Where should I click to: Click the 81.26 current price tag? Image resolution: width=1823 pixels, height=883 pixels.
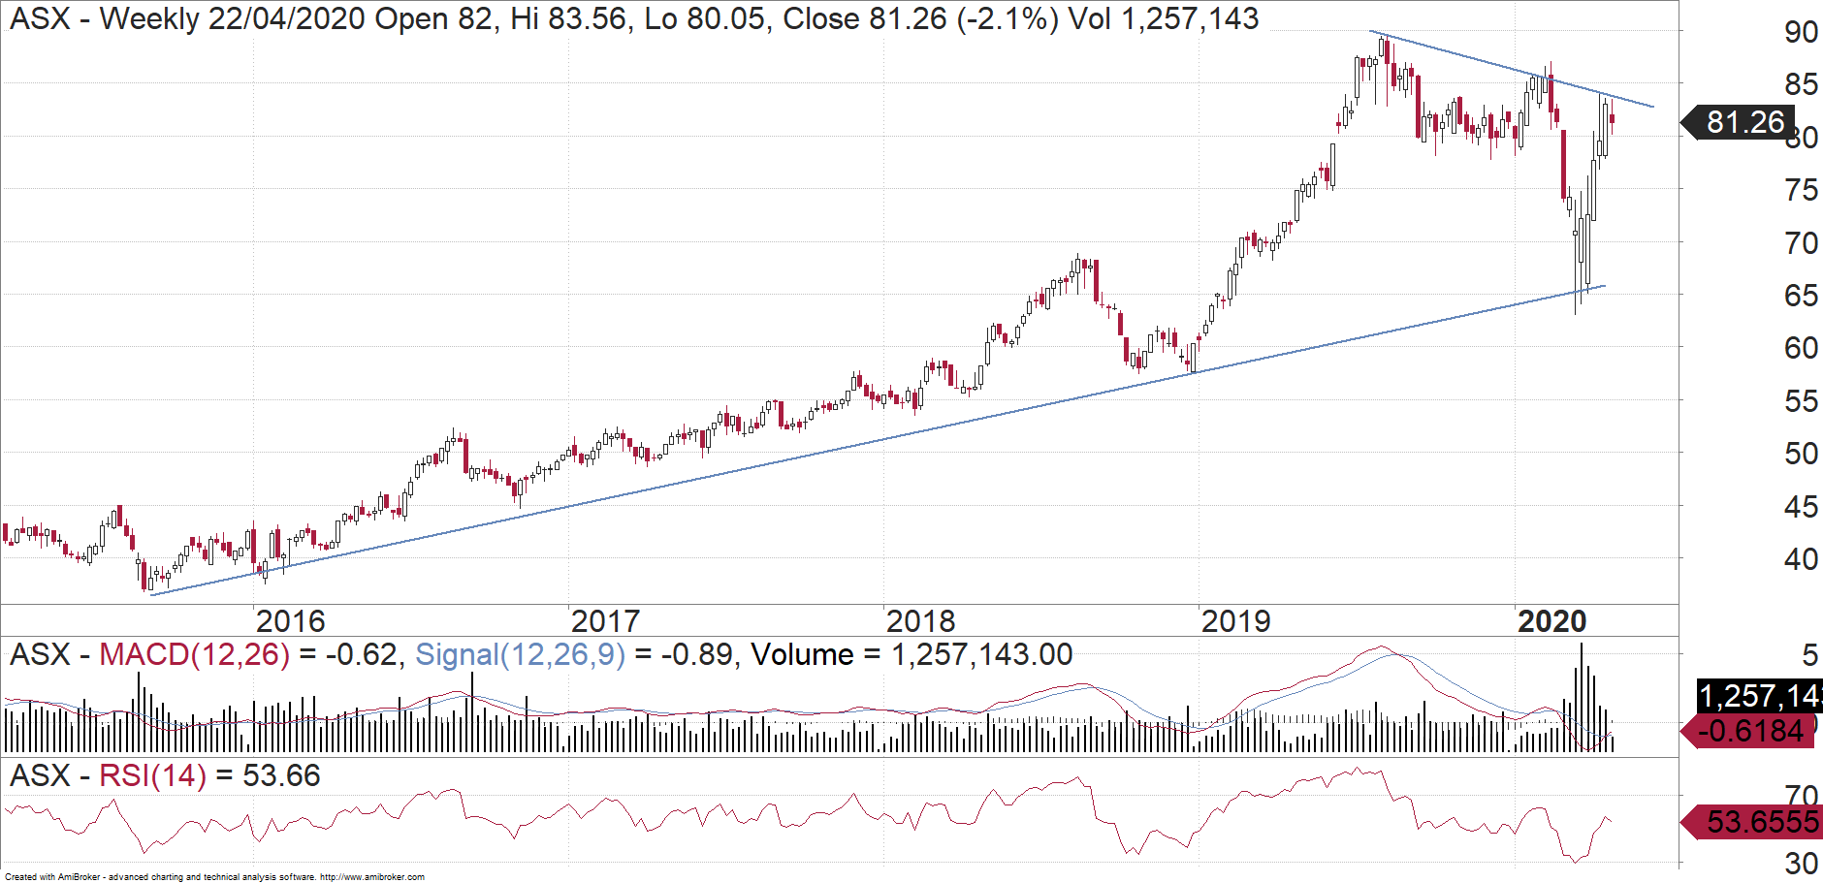tap(1743, 122)
